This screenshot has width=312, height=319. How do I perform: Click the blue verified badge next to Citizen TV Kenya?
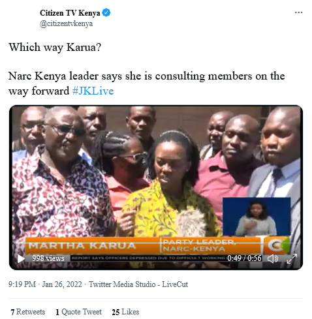click(106, 13)
